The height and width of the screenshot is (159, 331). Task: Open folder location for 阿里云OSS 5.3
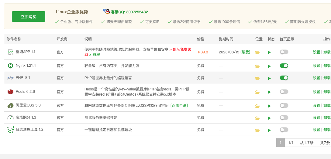click(257, 106)
